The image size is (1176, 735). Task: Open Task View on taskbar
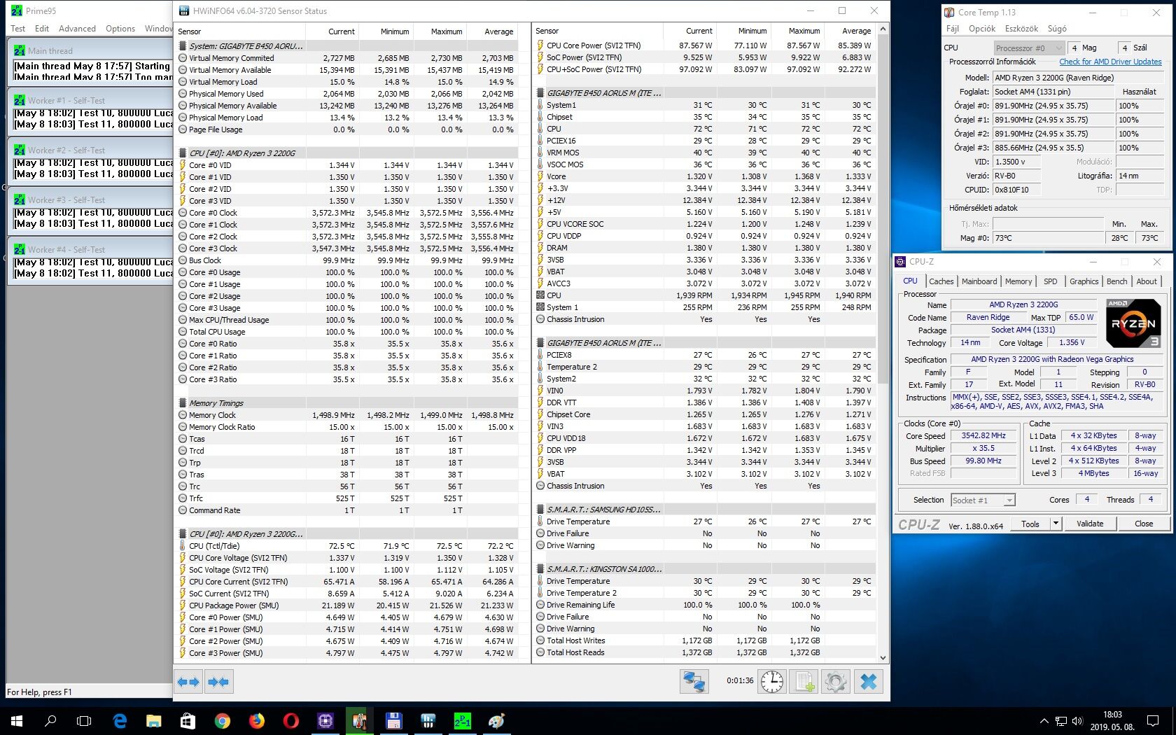84,720
